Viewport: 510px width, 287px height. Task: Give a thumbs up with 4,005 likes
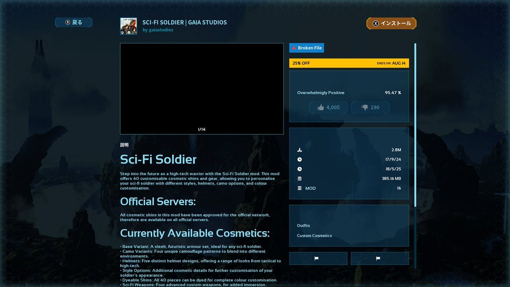coord(328,108)
